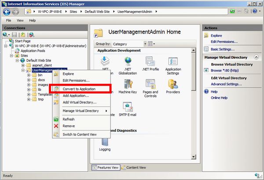This screenshot has height=180, width=264.
Task: Choose Remove from context menu
Action: [x=81, y=126]
